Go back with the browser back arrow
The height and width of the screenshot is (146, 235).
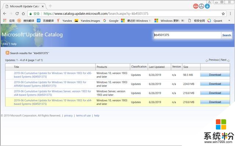[x=5, y=14]
